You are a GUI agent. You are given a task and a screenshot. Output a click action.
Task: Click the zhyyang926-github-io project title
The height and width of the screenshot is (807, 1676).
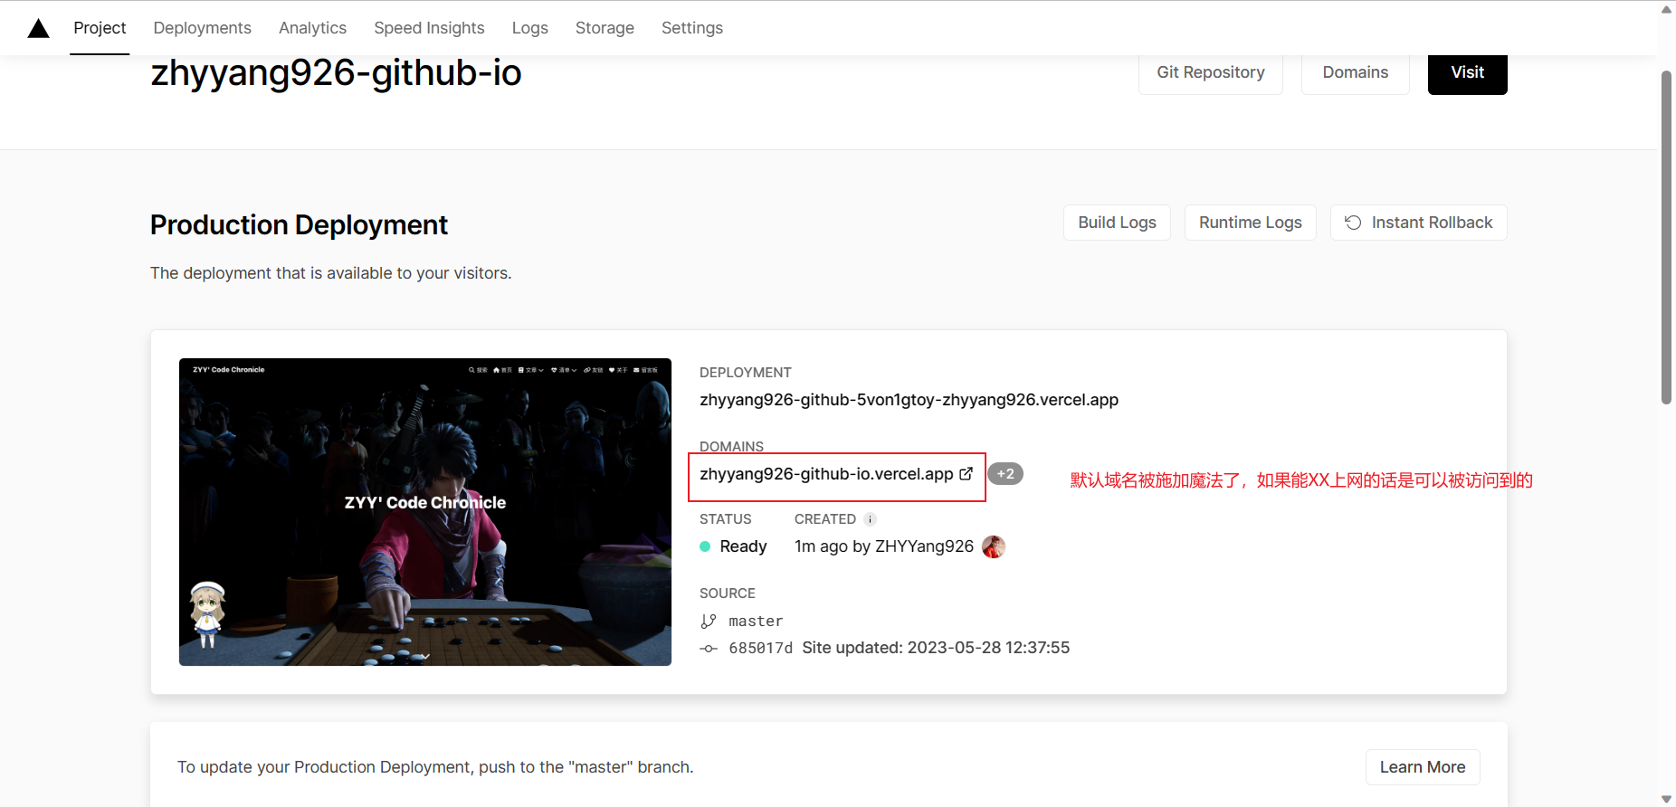pyautogui.click(x=336, y=72)
